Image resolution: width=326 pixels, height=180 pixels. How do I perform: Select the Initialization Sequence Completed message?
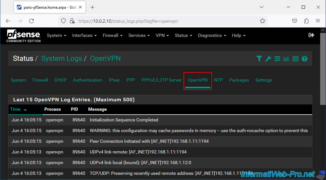[124, 120]
